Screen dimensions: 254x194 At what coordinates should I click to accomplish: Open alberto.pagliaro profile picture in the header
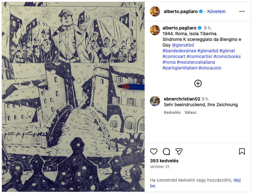155,11
